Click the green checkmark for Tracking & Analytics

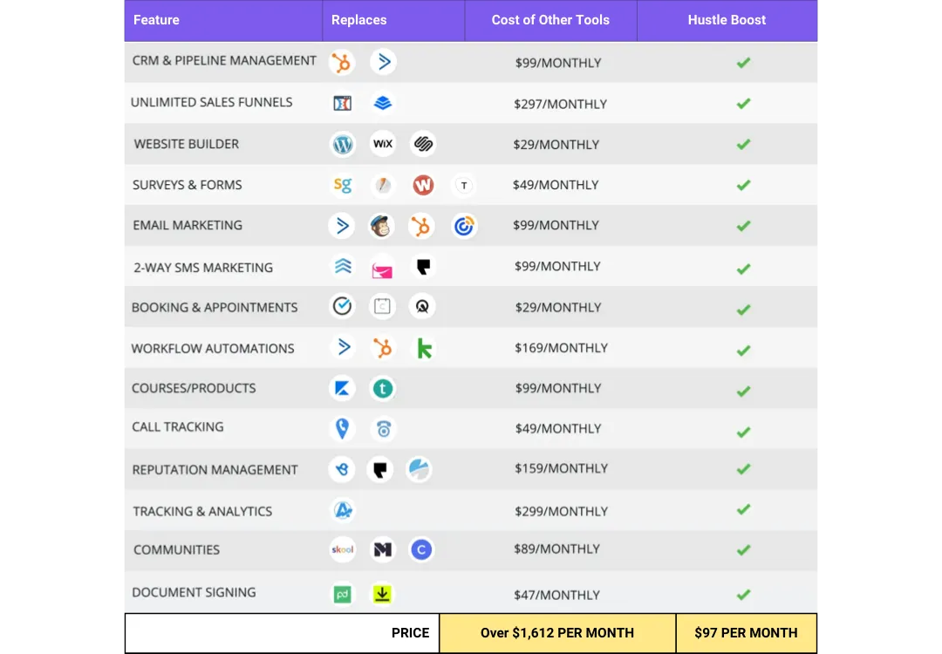pos(743,509)
